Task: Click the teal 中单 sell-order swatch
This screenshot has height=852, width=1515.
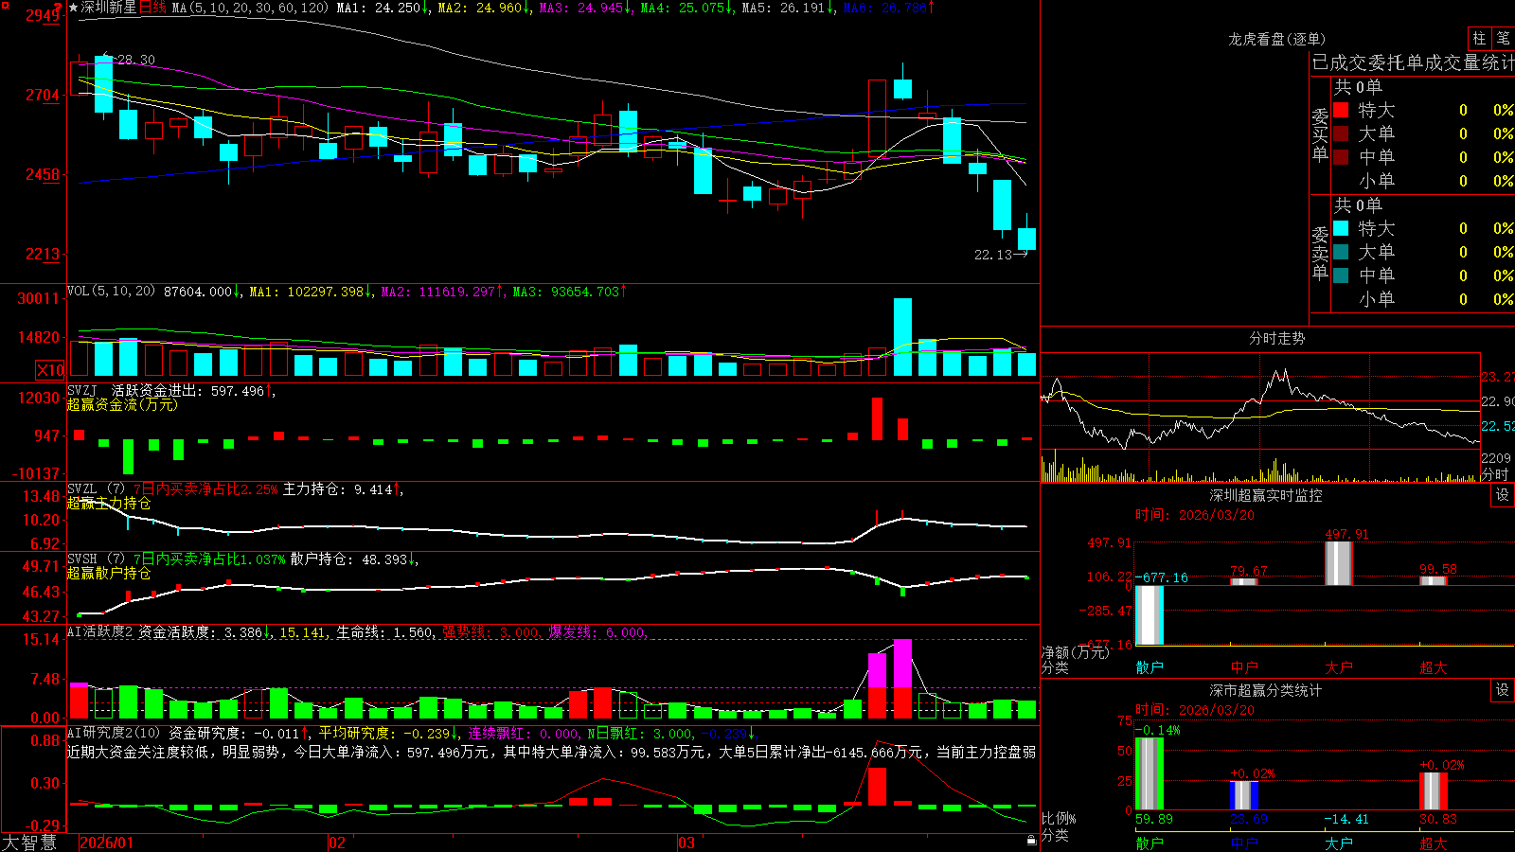Action: (x=1341, y=275)
